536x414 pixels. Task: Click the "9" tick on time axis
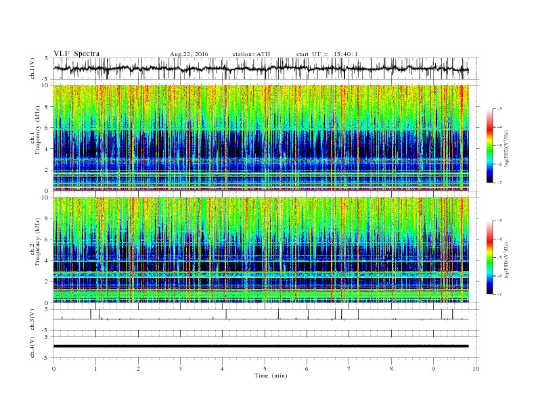(x=433, y=369)
